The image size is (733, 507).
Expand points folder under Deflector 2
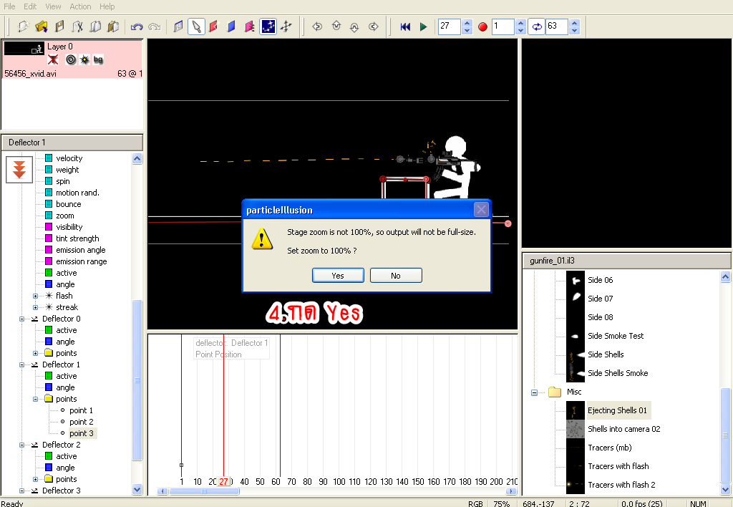pyautogui.click(x=35, y=479)
